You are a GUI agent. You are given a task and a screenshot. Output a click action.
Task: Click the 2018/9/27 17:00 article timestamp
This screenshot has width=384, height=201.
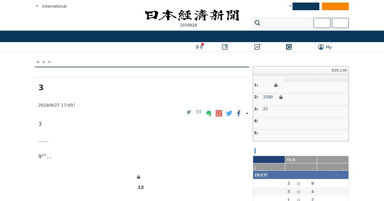point(56,105)
